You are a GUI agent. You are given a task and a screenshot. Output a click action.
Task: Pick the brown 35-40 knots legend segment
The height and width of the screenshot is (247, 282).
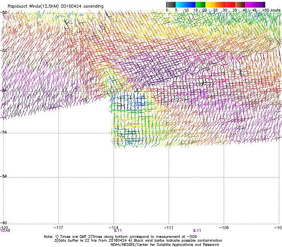(x=240, y=5)
